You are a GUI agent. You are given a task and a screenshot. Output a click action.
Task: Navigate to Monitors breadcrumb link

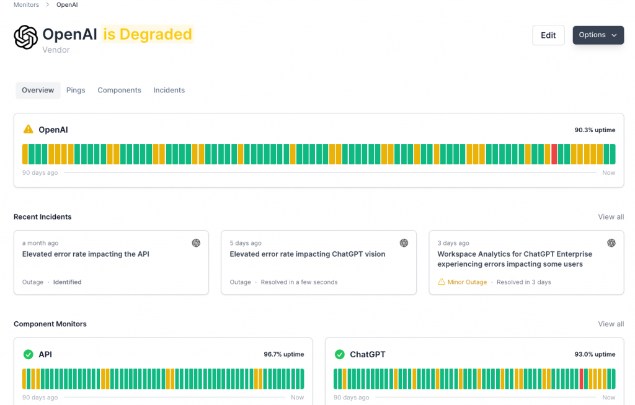point(26,5)
